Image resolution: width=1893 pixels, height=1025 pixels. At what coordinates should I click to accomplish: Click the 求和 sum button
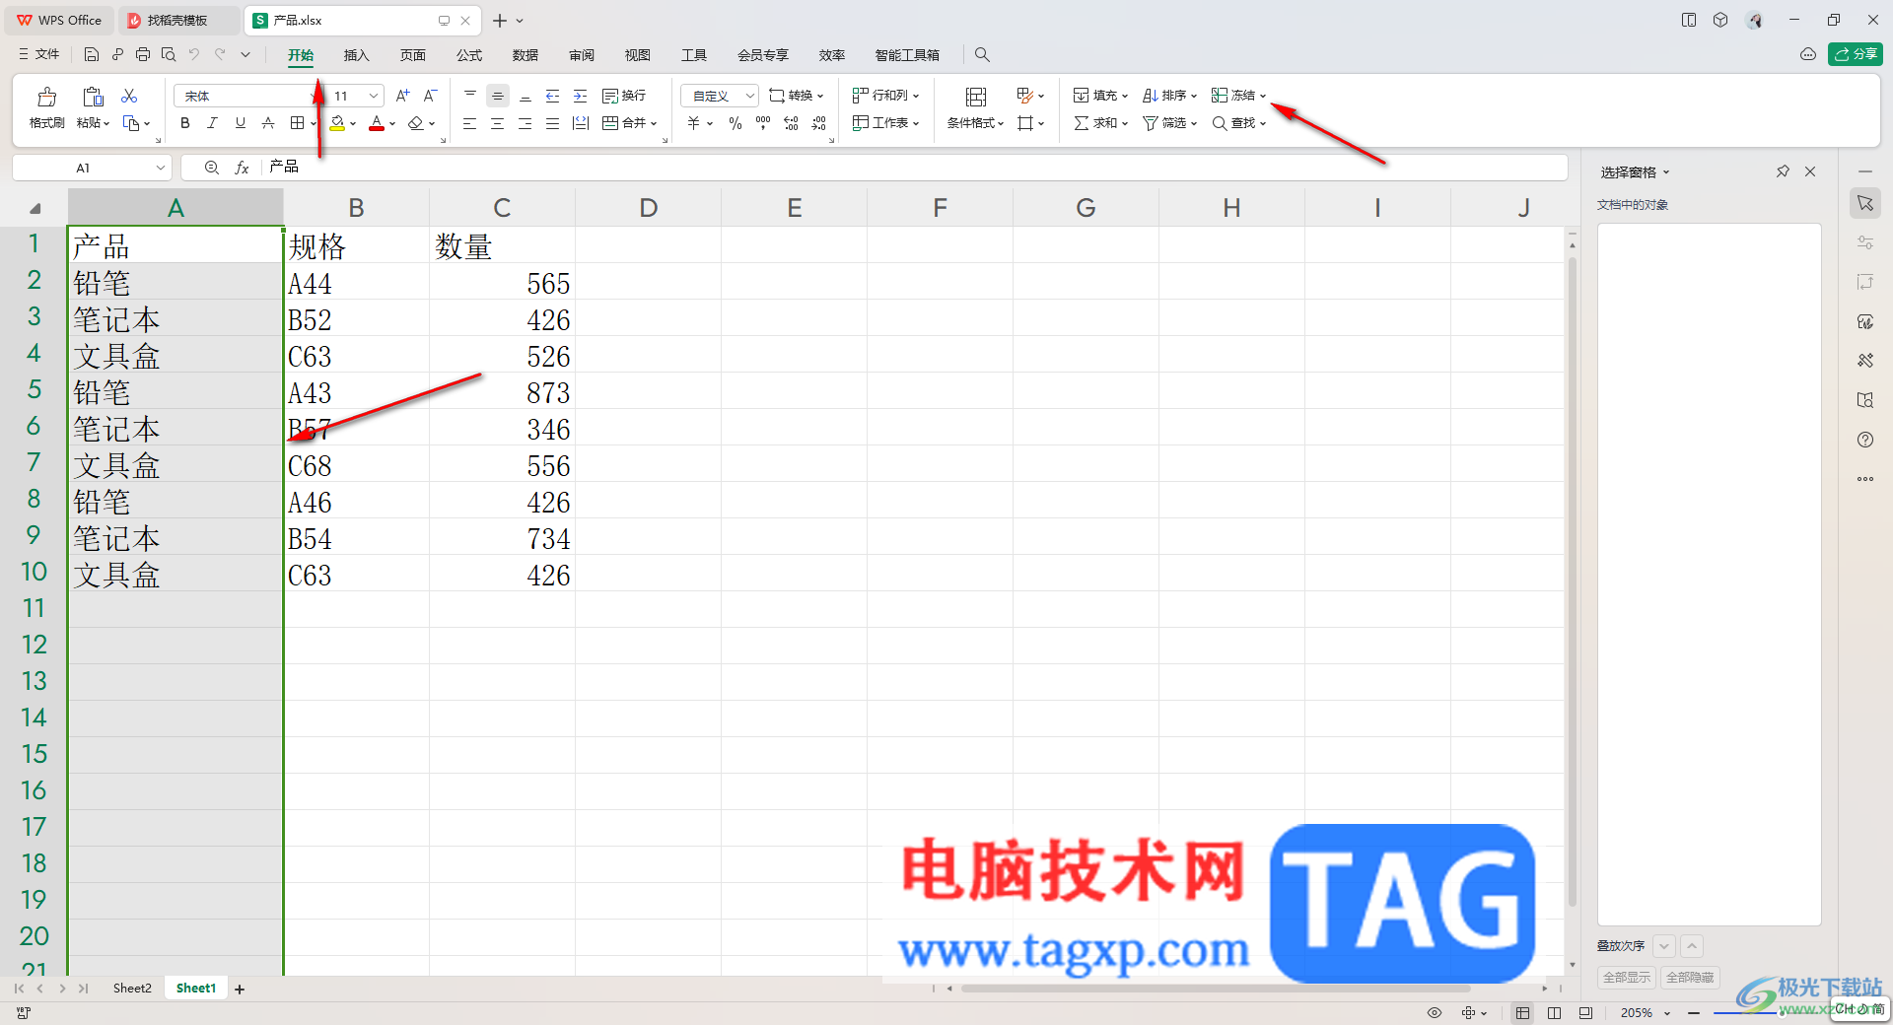tap(1100, 123)
